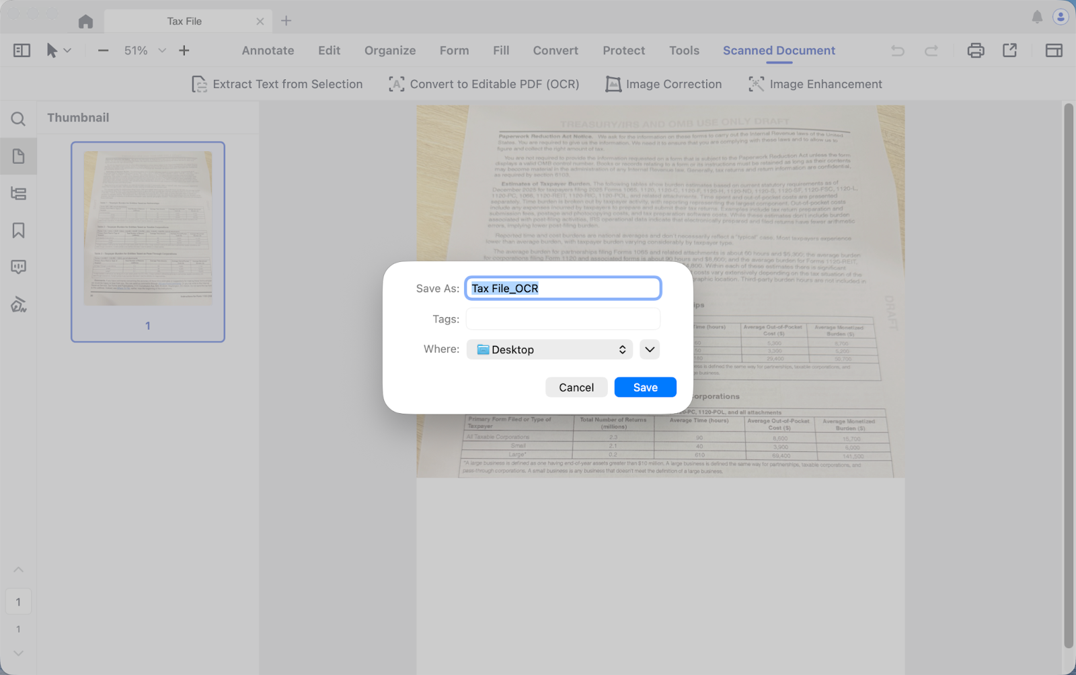Open the bookmarks sidebar panel
The width and height of the screenshot is (1076, 675).
pyautogui.click(x=18, y=230)
